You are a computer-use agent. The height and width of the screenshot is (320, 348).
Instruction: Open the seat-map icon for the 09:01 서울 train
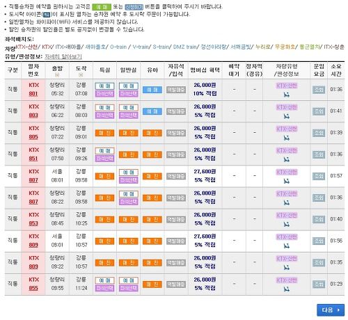coord(287,246)
